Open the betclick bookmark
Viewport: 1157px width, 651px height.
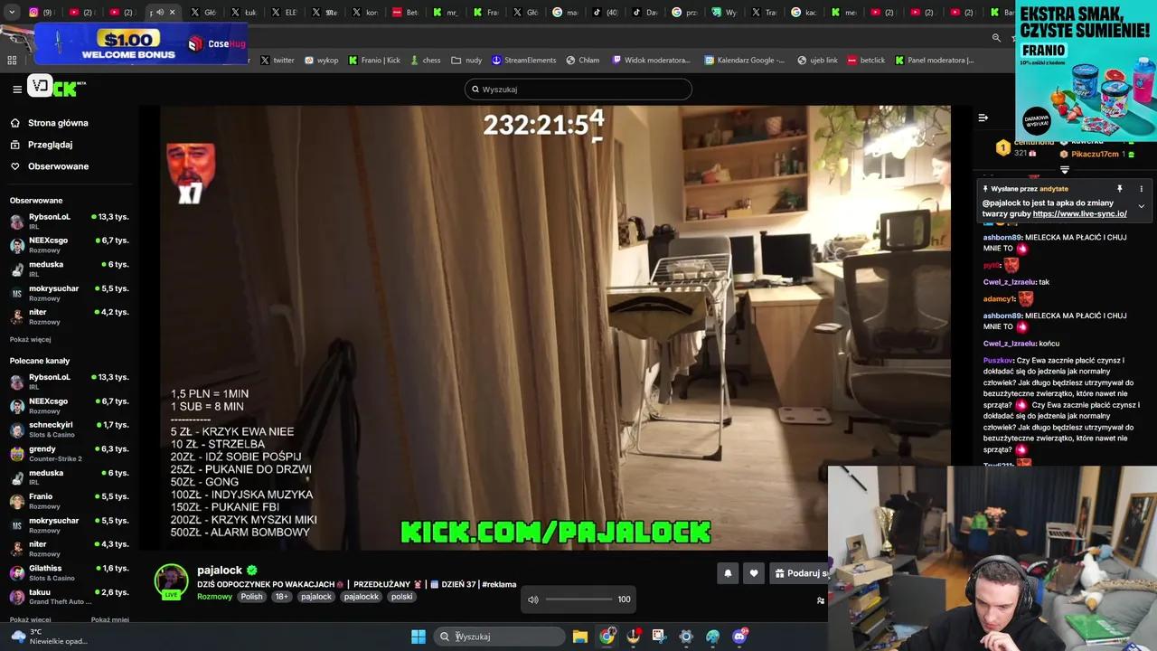(x=866, y=61)
